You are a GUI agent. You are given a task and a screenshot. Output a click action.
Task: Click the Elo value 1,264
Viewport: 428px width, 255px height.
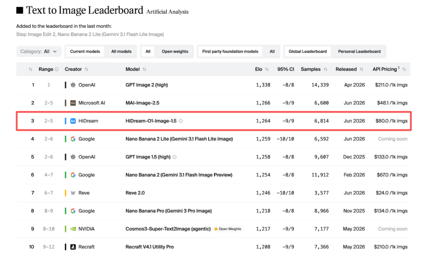pyautogui.click(x=263, y=121)
